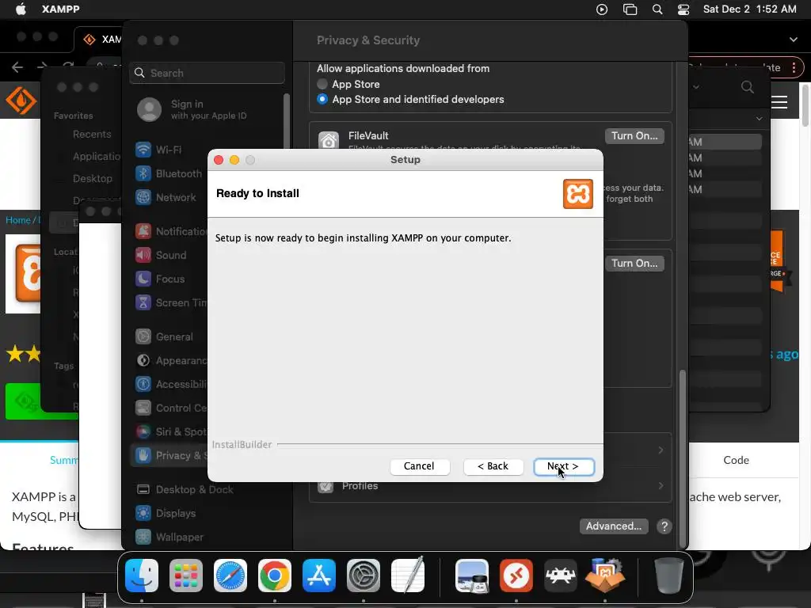Click the lower Turn On button
The width and height of the screenshot is (811, 608).
tap(634, 263)
